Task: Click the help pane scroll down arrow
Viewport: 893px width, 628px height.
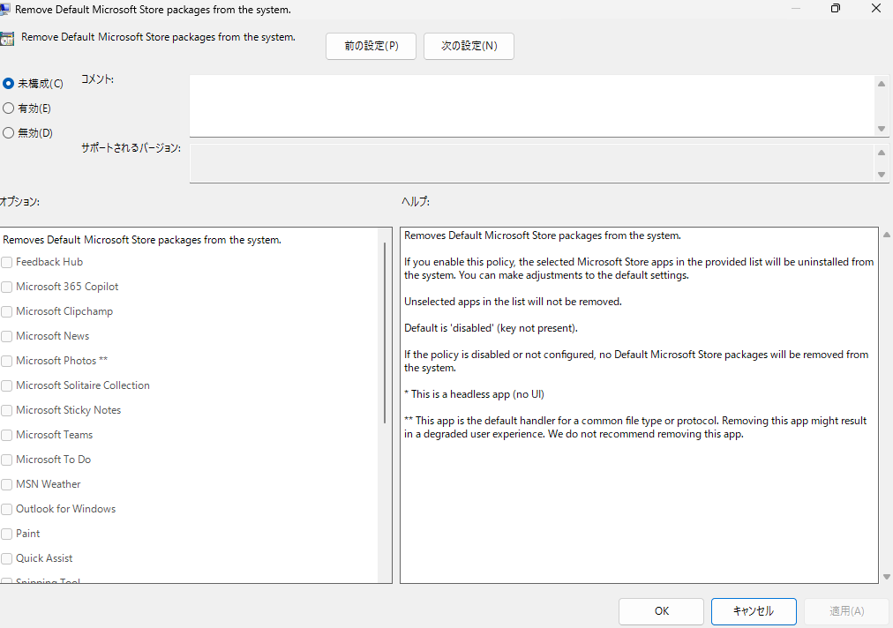Action: [x=886, y=577]
